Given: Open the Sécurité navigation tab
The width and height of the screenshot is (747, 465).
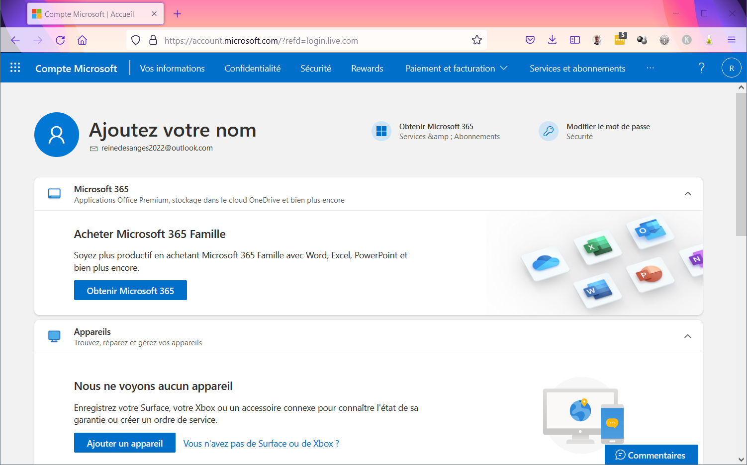Looking at the screenshot, I should click(316, 69).
